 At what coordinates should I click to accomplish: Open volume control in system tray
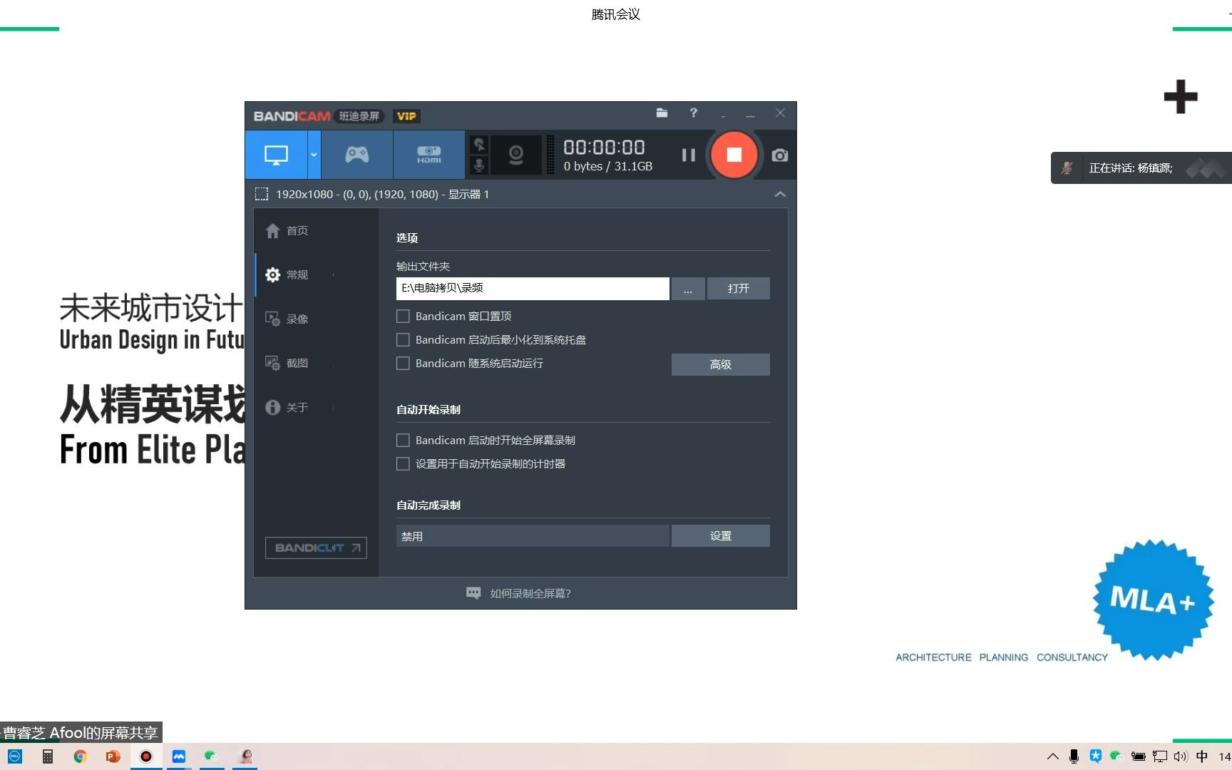[x=1181, y=756]
